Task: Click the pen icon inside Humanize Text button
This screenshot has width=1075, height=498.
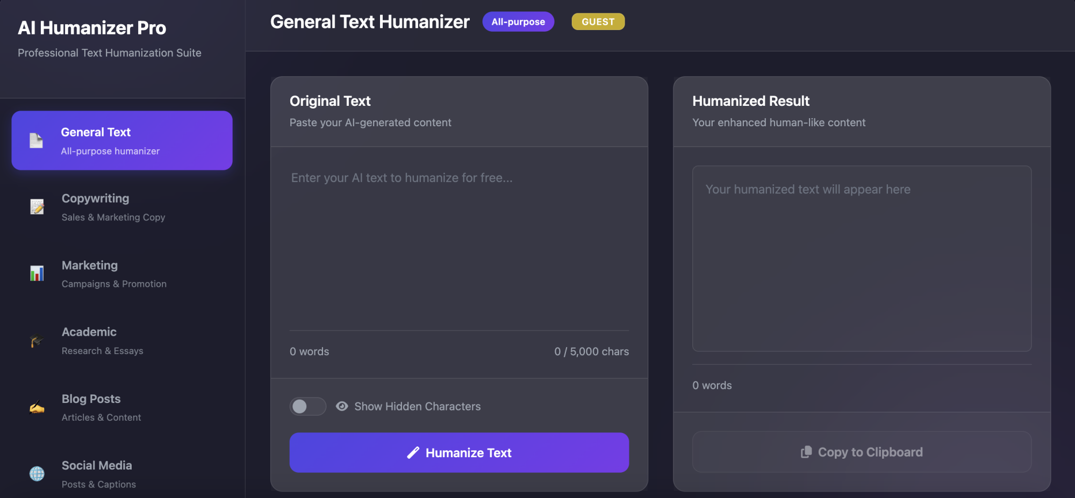Action: 412,452
